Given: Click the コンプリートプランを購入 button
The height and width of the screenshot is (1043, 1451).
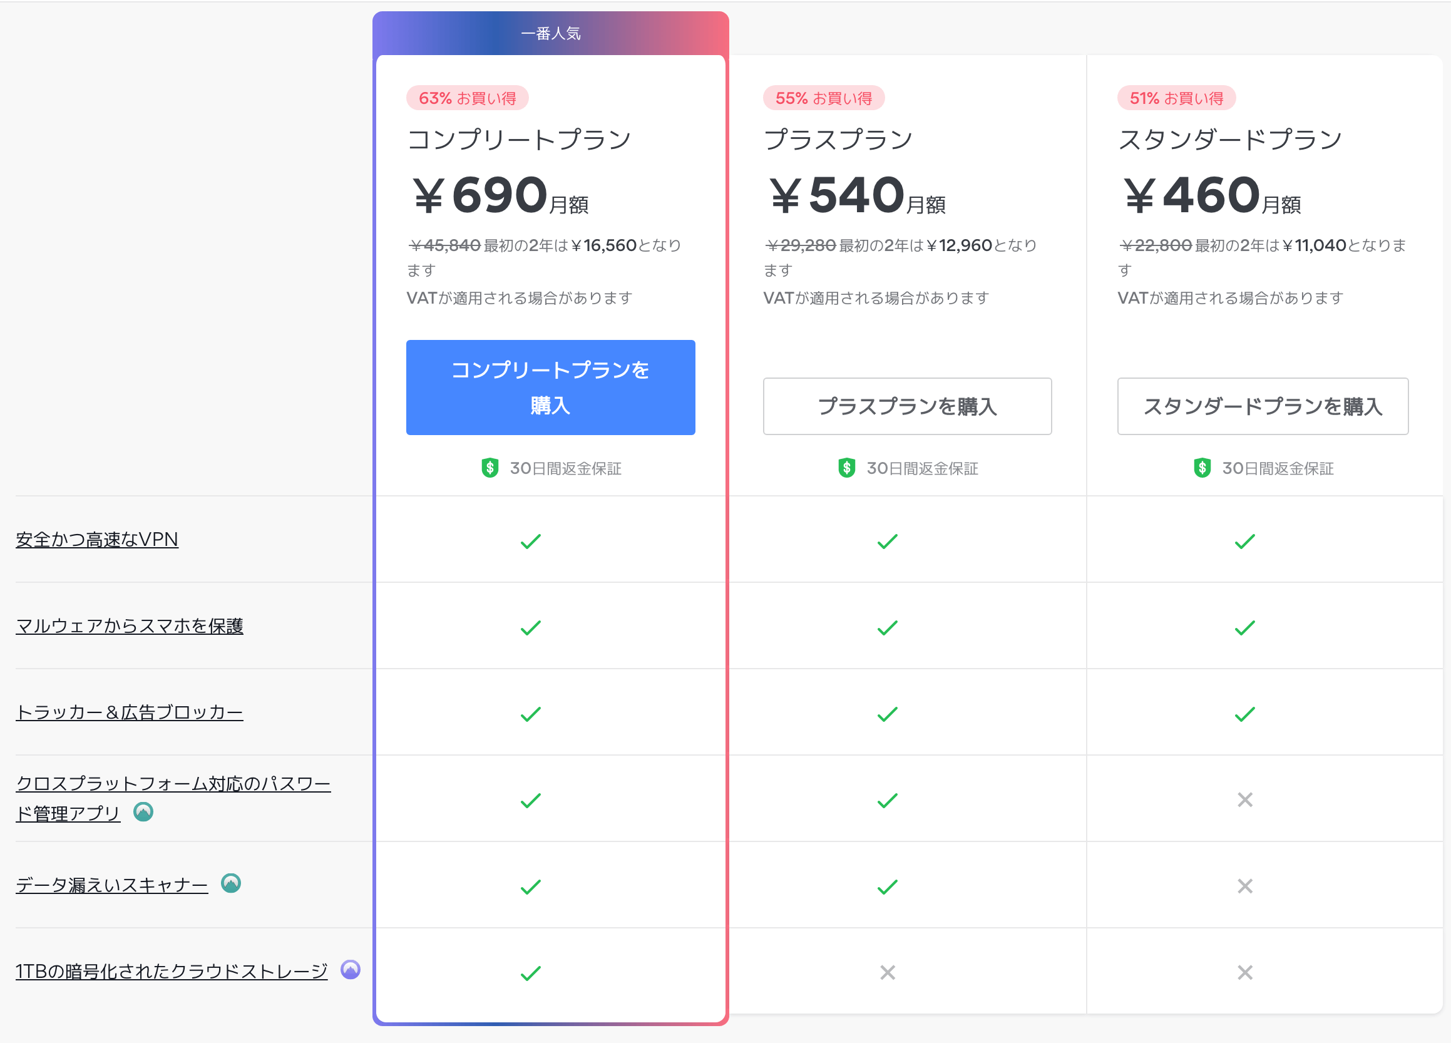Looking at the screenshot, I should click(550, 387).
